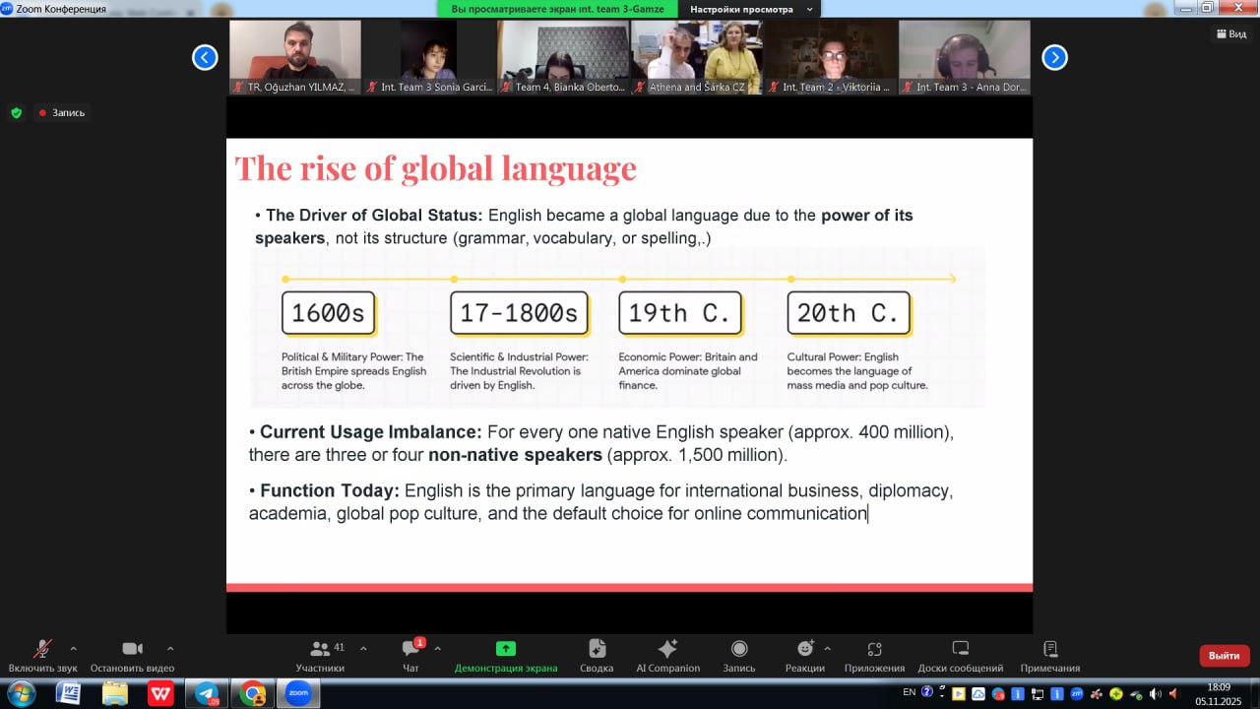Click the green Share Screen icon
The height and width of the screenshot is (709, 1260).
coord(505,649)
